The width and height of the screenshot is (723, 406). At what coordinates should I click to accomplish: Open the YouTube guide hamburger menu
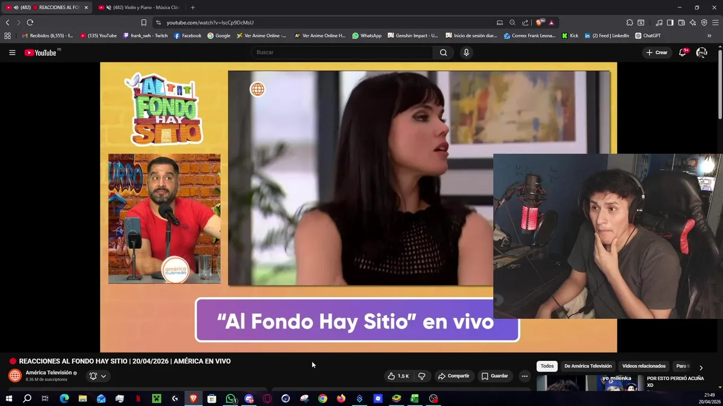[12, 52]
